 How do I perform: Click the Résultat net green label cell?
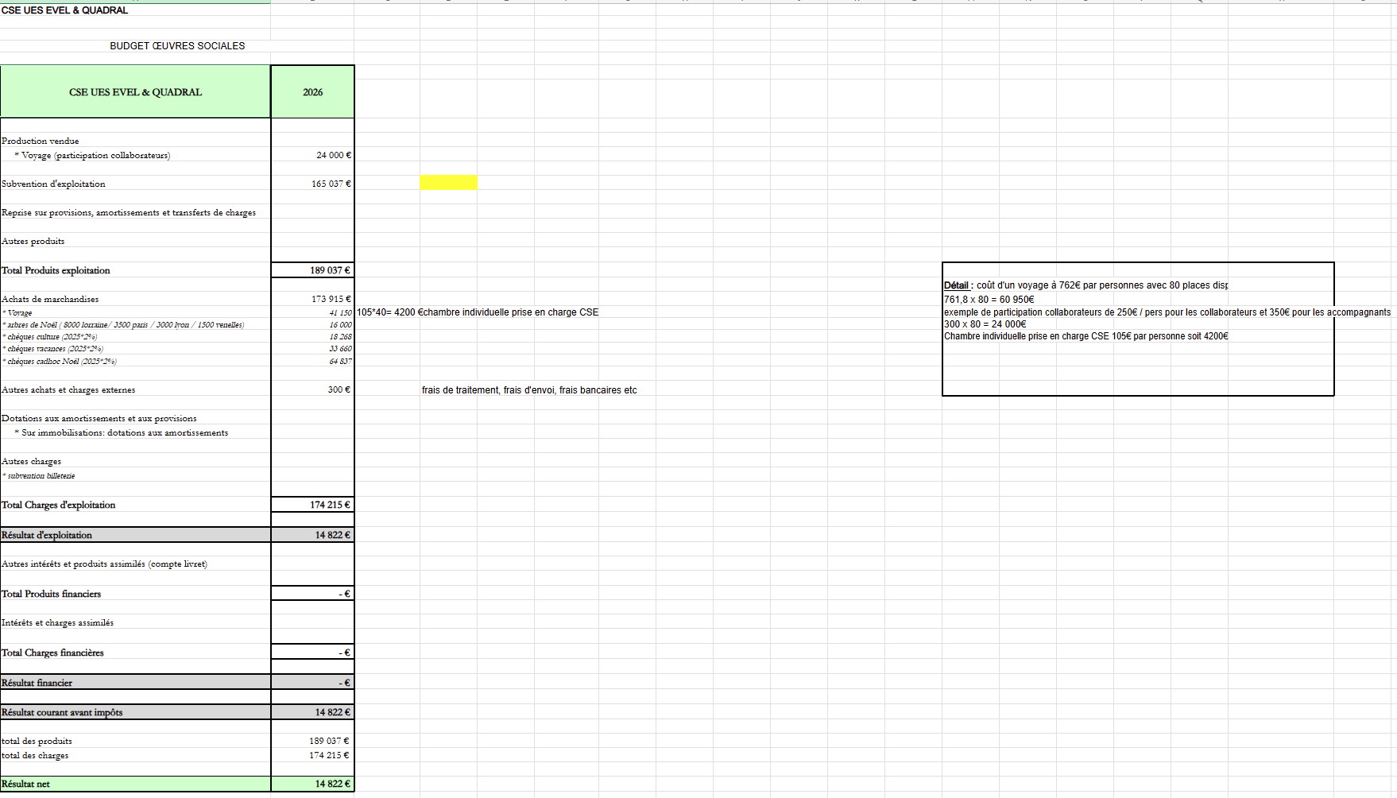[25, 784]
